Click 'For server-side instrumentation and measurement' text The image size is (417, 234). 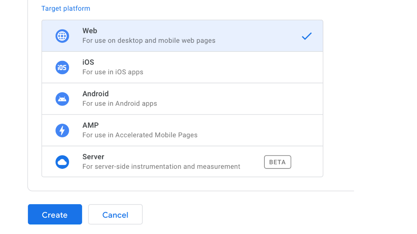pos(161,166)
